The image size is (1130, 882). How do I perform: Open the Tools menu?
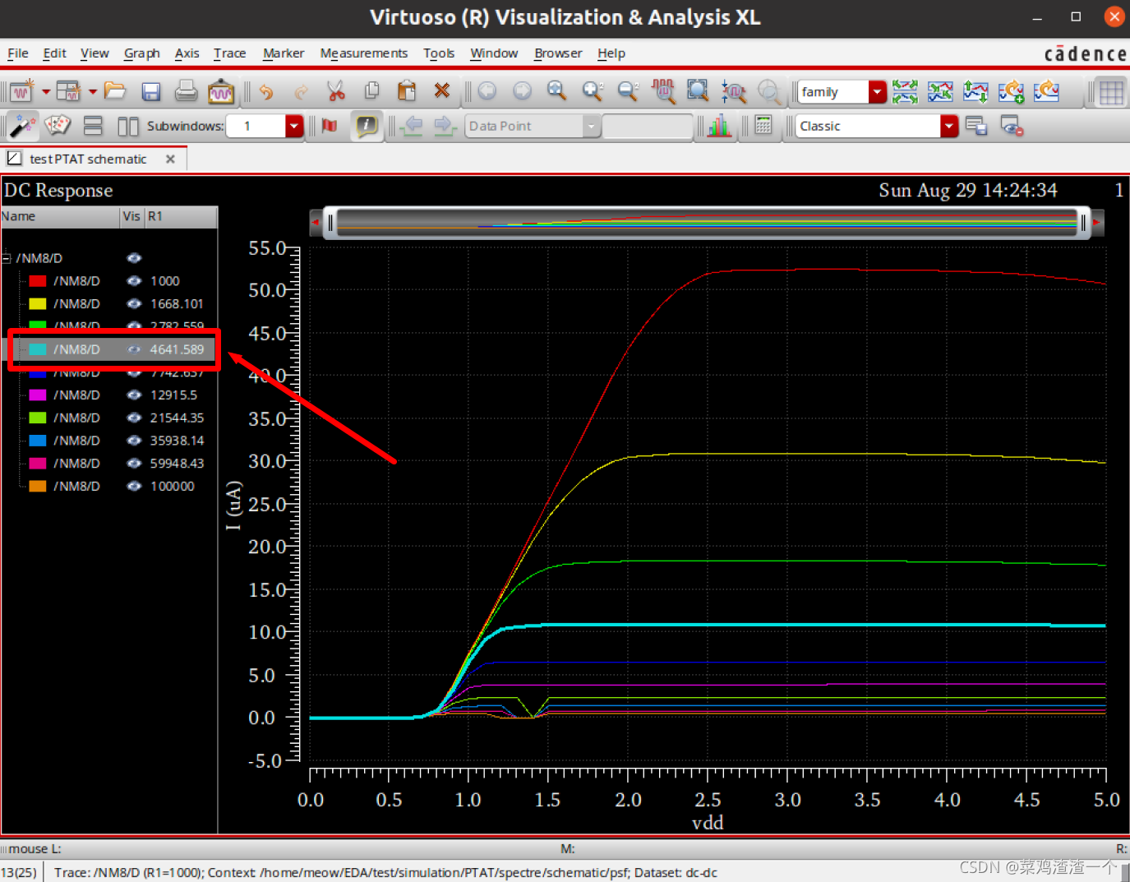pyautogui.click(x=439, y=53)
